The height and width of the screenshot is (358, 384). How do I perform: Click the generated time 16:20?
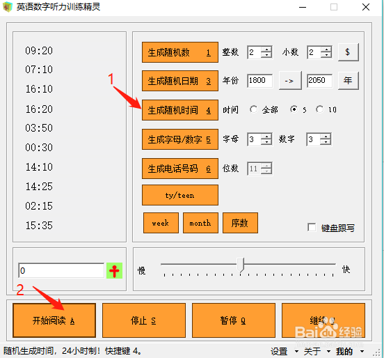tap(39, 109)
